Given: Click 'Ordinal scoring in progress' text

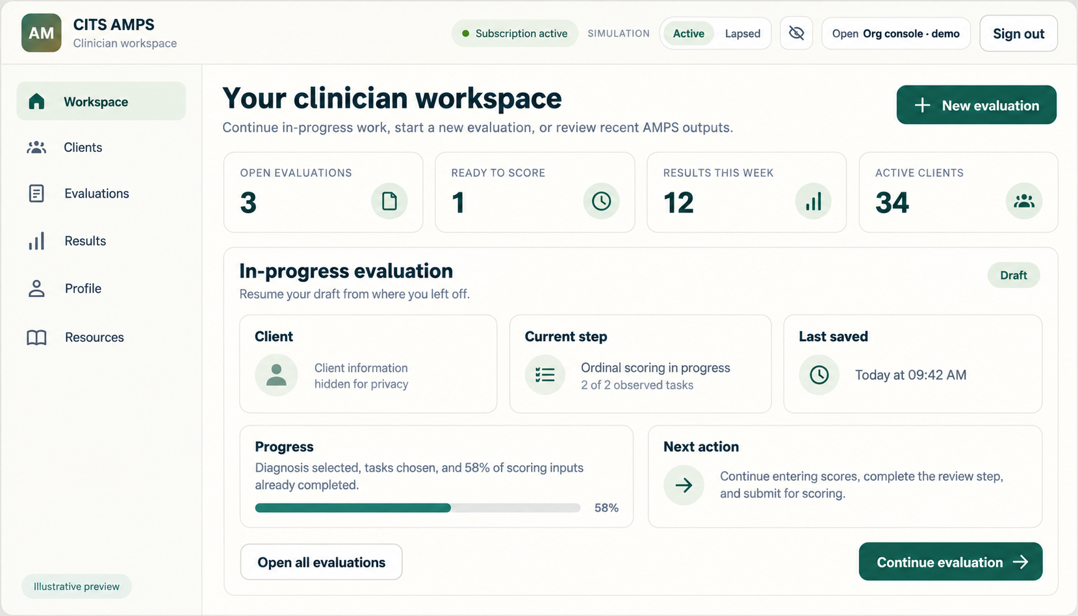Looking at the screenshot, I should pos(655,368).
